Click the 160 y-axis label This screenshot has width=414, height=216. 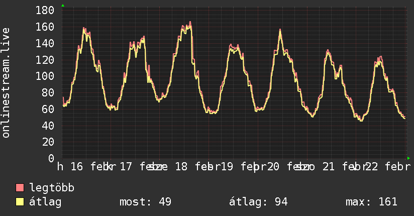45,27
